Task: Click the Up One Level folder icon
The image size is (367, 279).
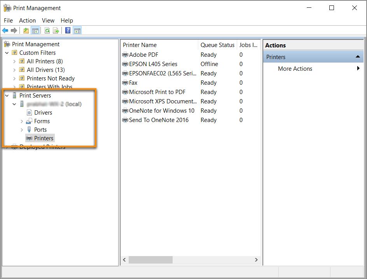Action: (26, 30)
